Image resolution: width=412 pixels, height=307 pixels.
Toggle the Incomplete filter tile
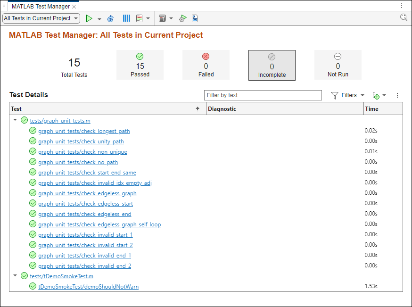272,65
